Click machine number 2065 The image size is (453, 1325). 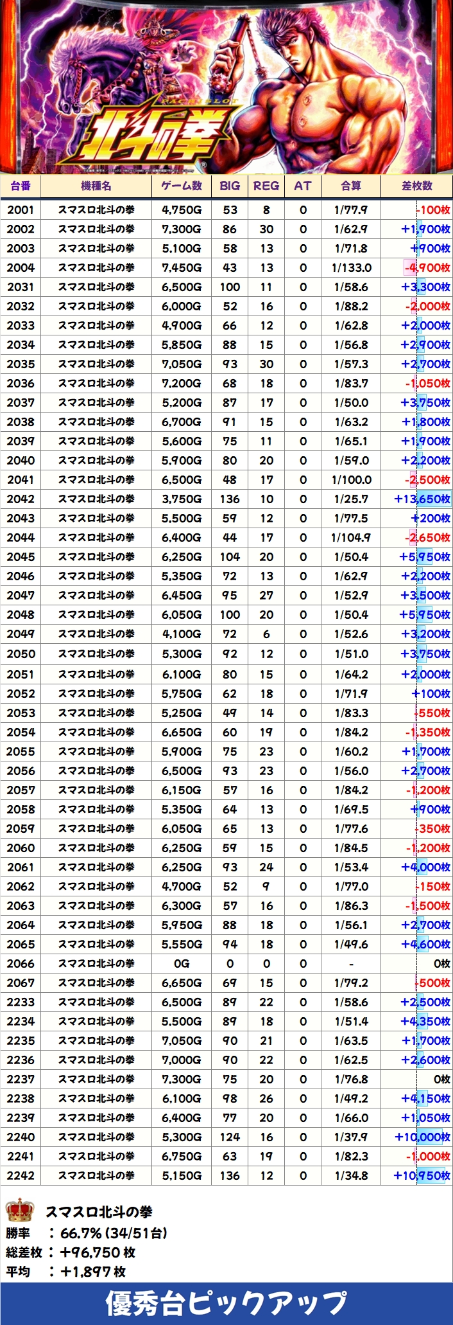click(21, 944)
